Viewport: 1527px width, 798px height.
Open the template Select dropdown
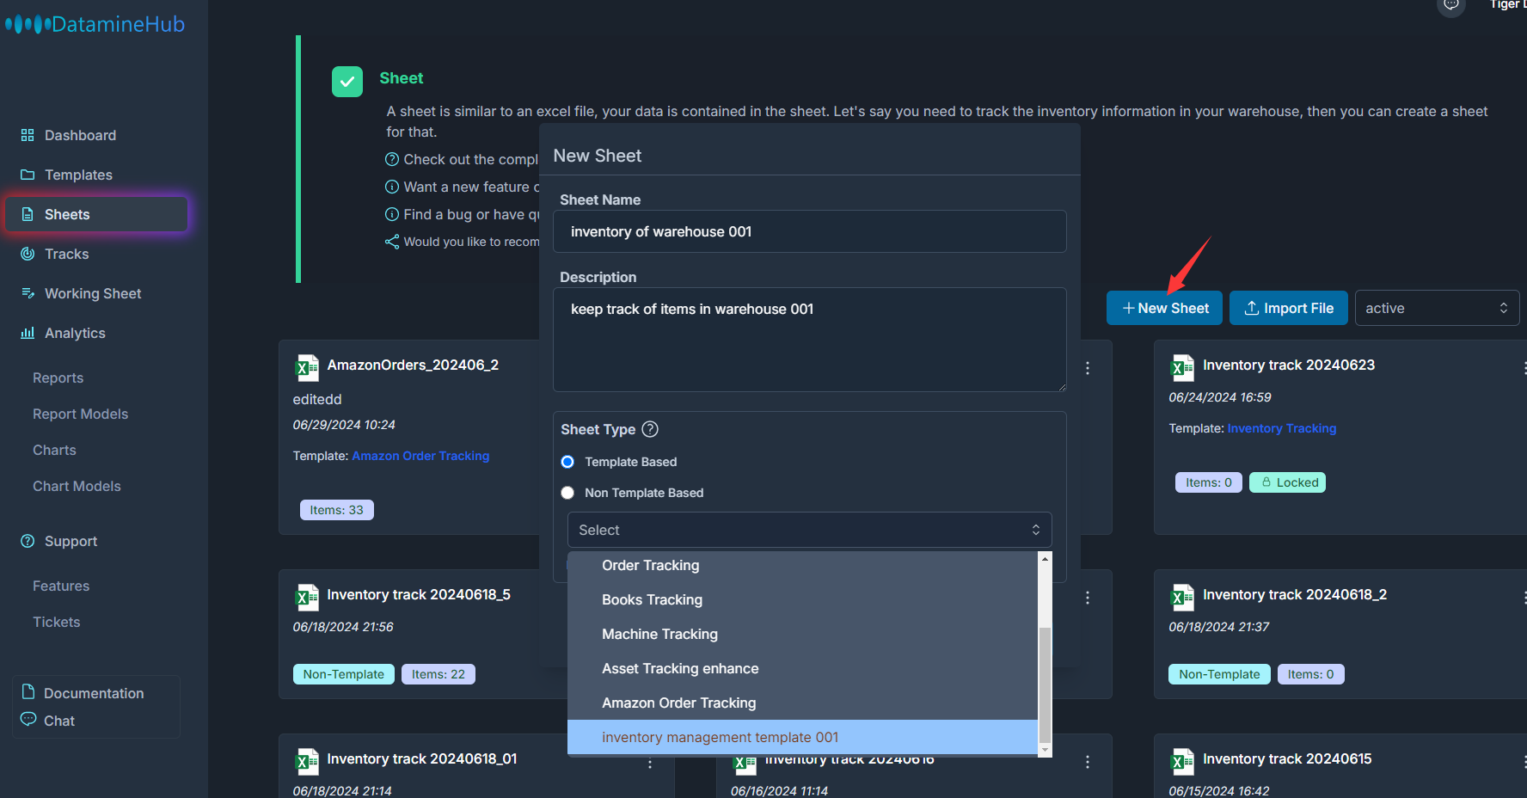coord(809,530)
